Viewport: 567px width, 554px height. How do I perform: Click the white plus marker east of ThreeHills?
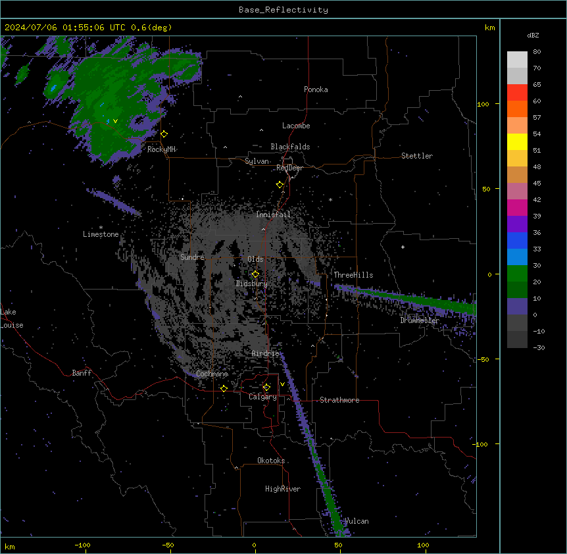click(x=403, y=247)
